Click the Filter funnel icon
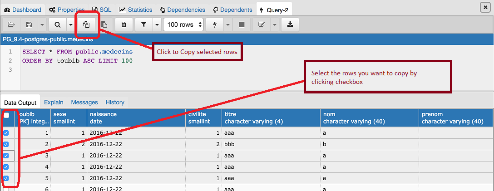Viewport: 494px width, 191px height. coord(143,24)
